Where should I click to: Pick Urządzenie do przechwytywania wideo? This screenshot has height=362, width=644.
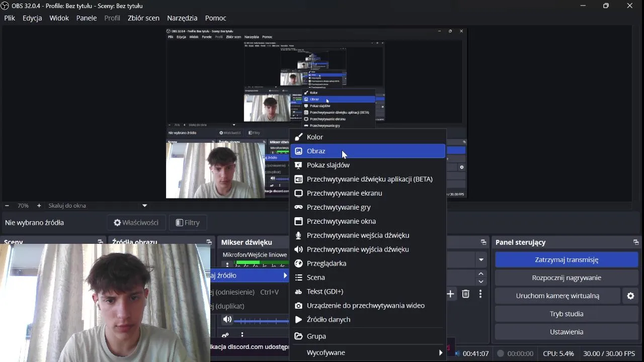(368, 306)
